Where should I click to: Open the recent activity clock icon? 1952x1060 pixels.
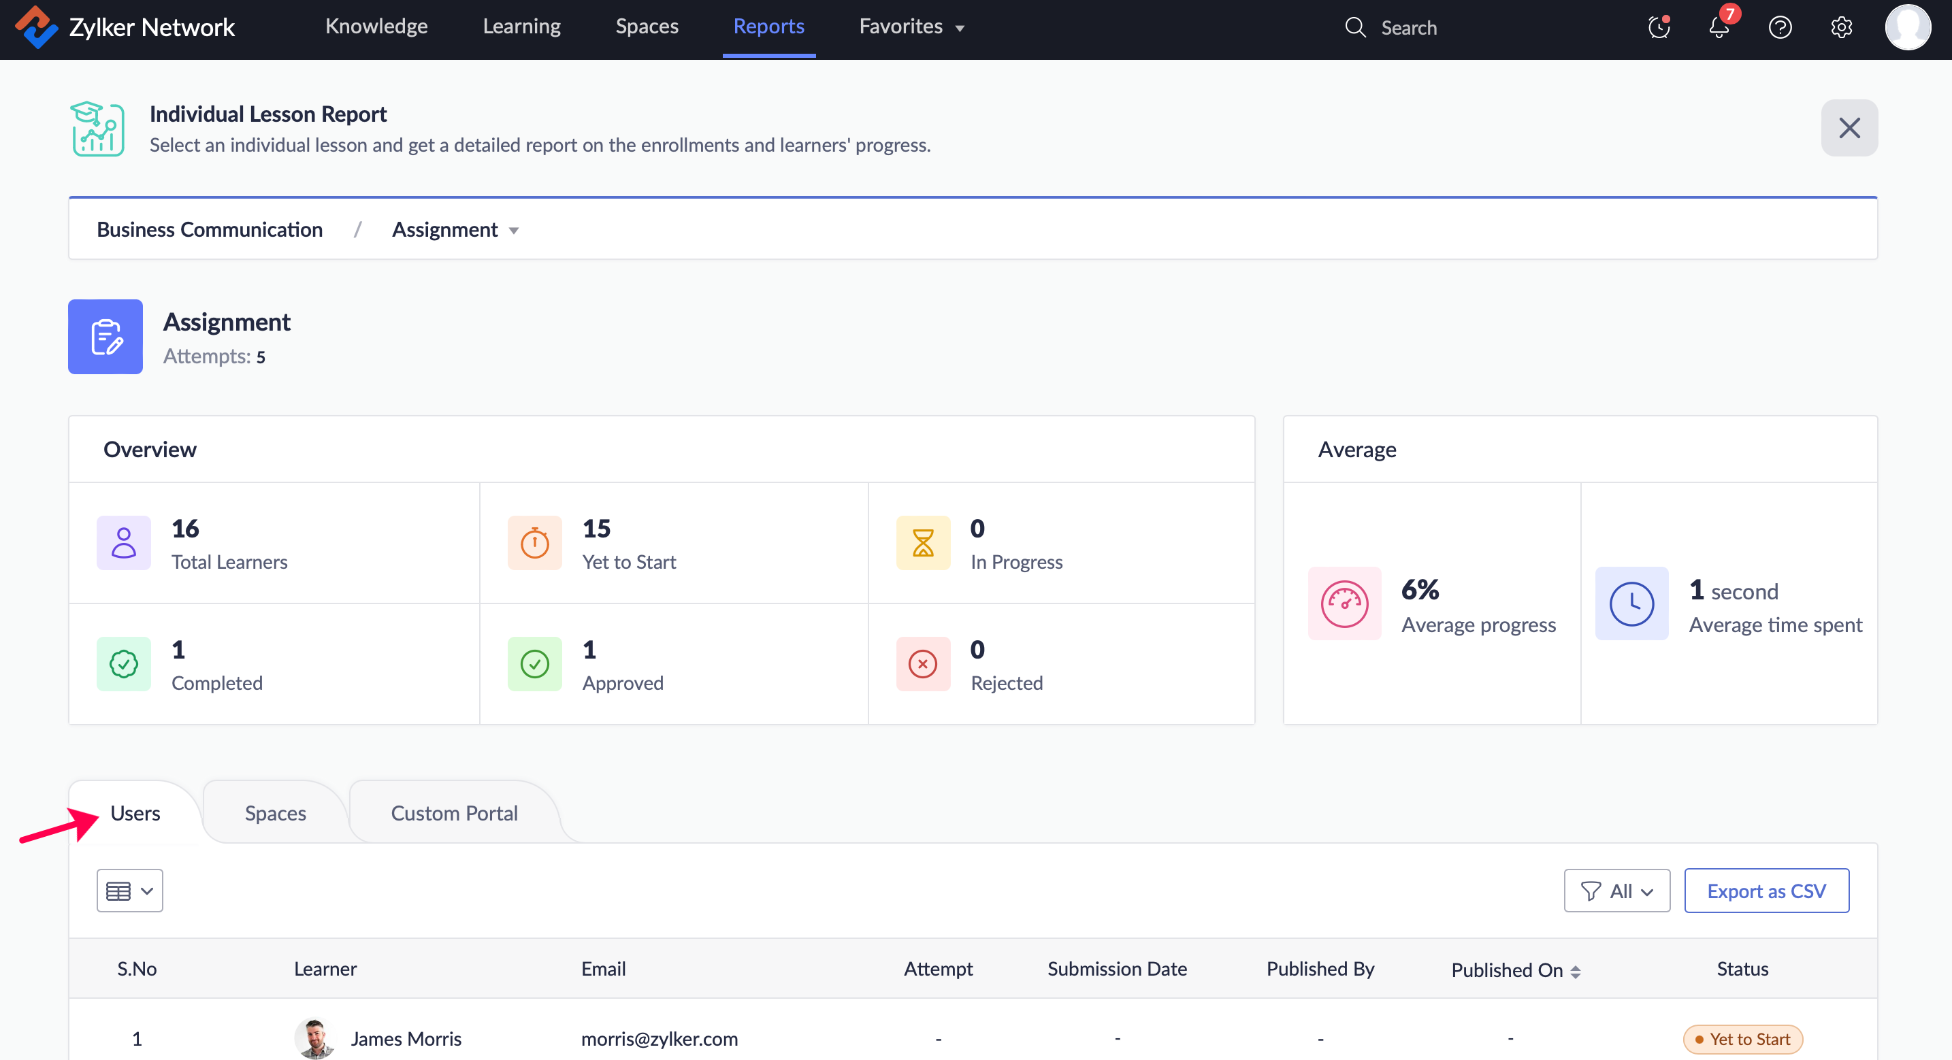(x=1658, y=28)
